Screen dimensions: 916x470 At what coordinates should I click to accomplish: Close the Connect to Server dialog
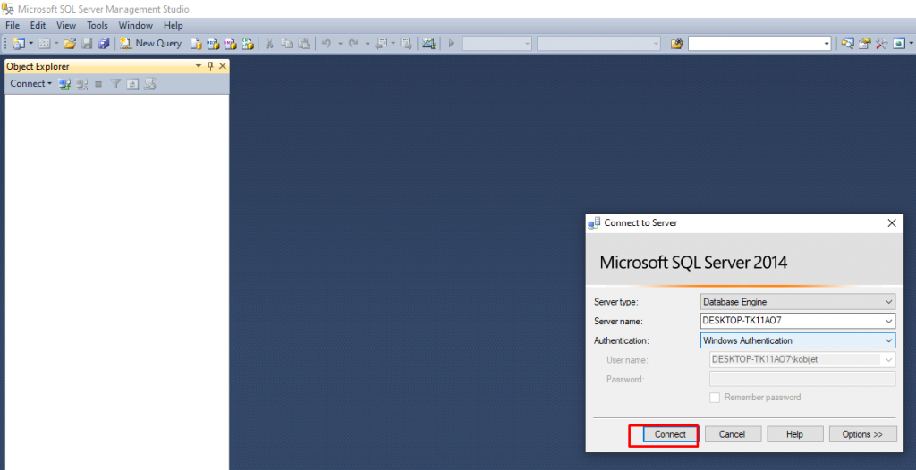(892, 223)
